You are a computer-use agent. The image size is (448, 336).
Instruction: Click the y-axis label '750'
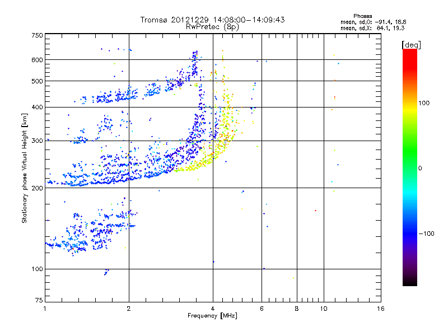pos(37,35)
